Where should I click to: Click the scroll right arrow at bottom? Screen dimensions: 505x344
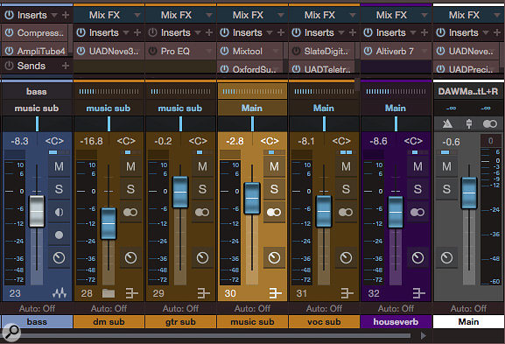pyautogui.click(x=424, y=335)
